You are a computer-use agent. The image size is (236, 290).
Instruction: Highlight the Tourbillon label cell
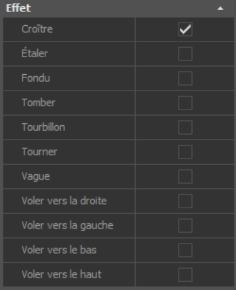pos(69,127)
